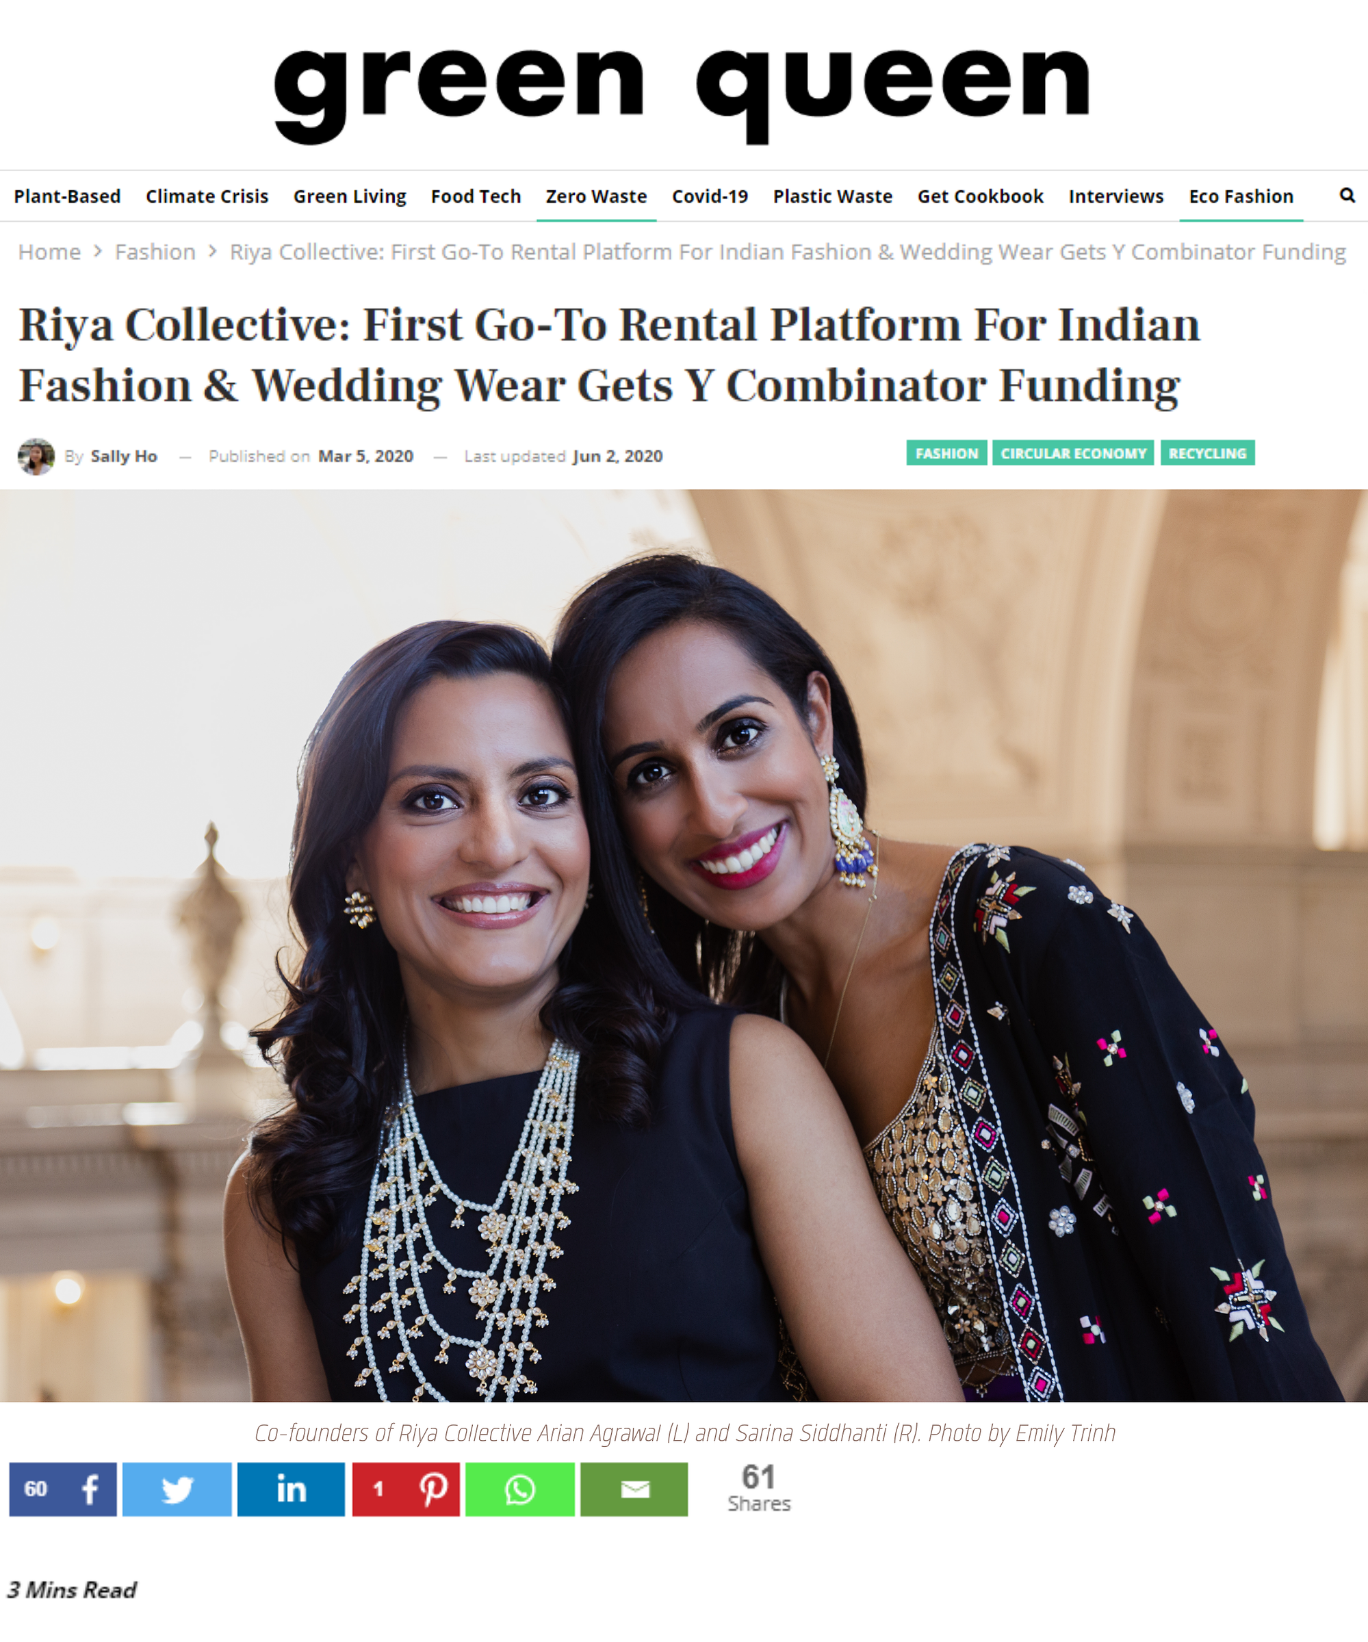Pin article on Pinterest

pyautogui.click(x=406, y=1489)
